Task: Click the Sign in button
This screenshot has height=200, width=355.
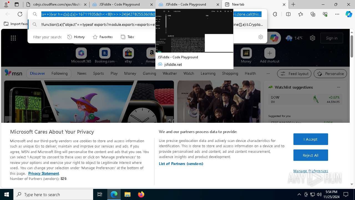Action: 332,38
